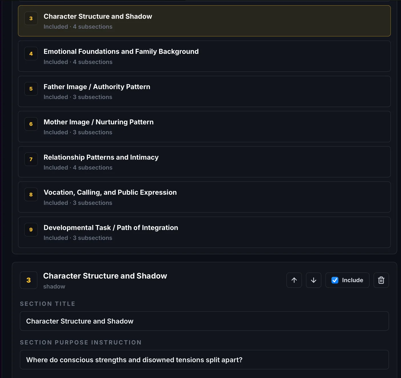Screen dimensions: 401x378
Task: Click the editor heading Character Structure and Shadow
Action: tap(105, 276)
